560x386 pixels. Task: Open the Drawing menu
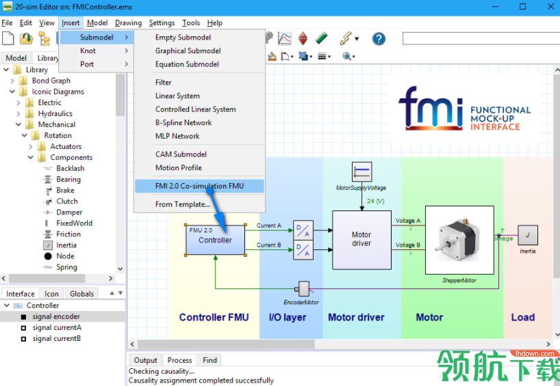[128, 23]
